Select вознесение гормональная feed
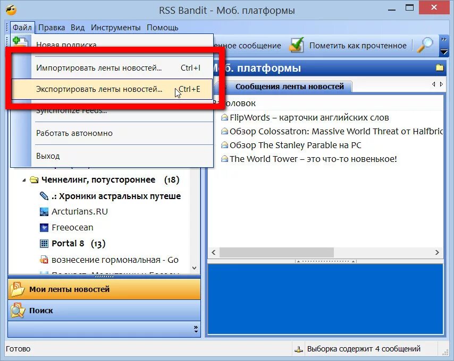The height and width of the screenshot is (361, 454). point(115,260)
